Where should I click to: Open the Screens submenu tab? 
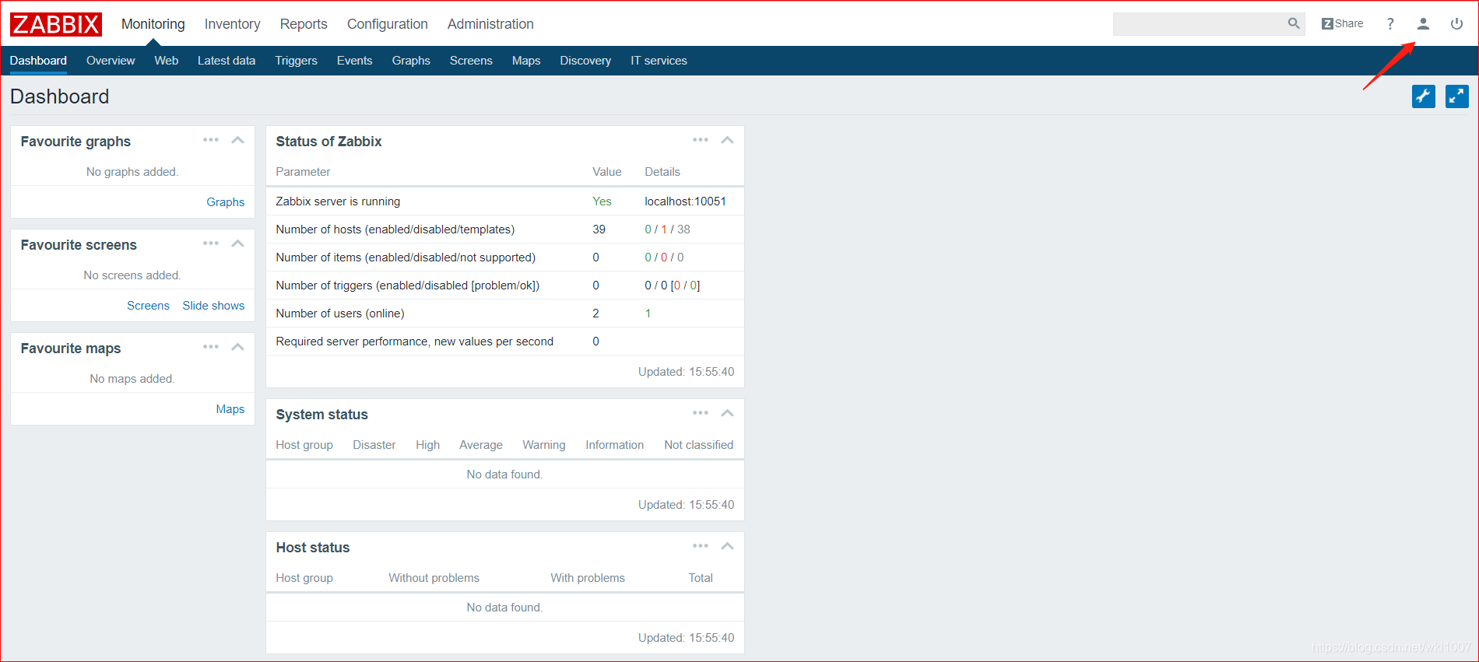click(x=471, y=61)
